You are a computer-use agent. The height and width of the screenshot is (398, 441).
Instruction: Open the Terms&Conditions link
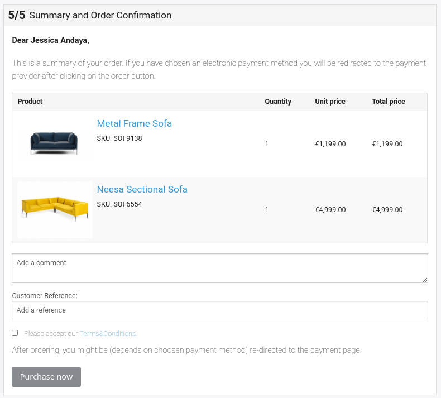(x=108, y=334)
